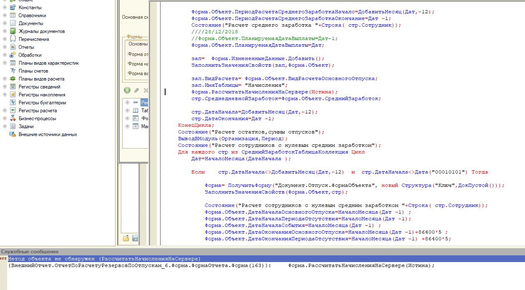Select the 'Форма ва' field in Формы group

[x=137, y=73]
